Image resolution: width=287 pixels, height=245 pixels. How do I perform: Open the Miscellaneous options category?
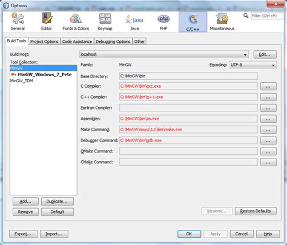222,22
